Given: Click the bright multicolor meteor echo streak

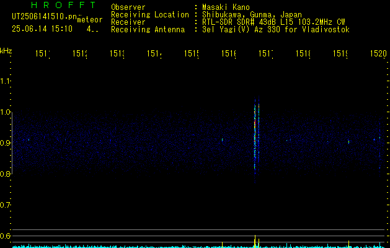Looking at the screenshot, I should click(x=255, y=139).
